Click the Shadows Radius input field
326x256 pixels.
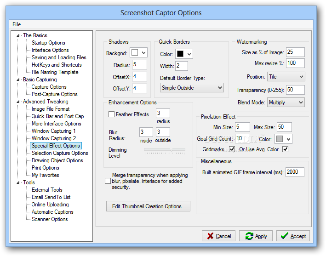tap(139, 65)
